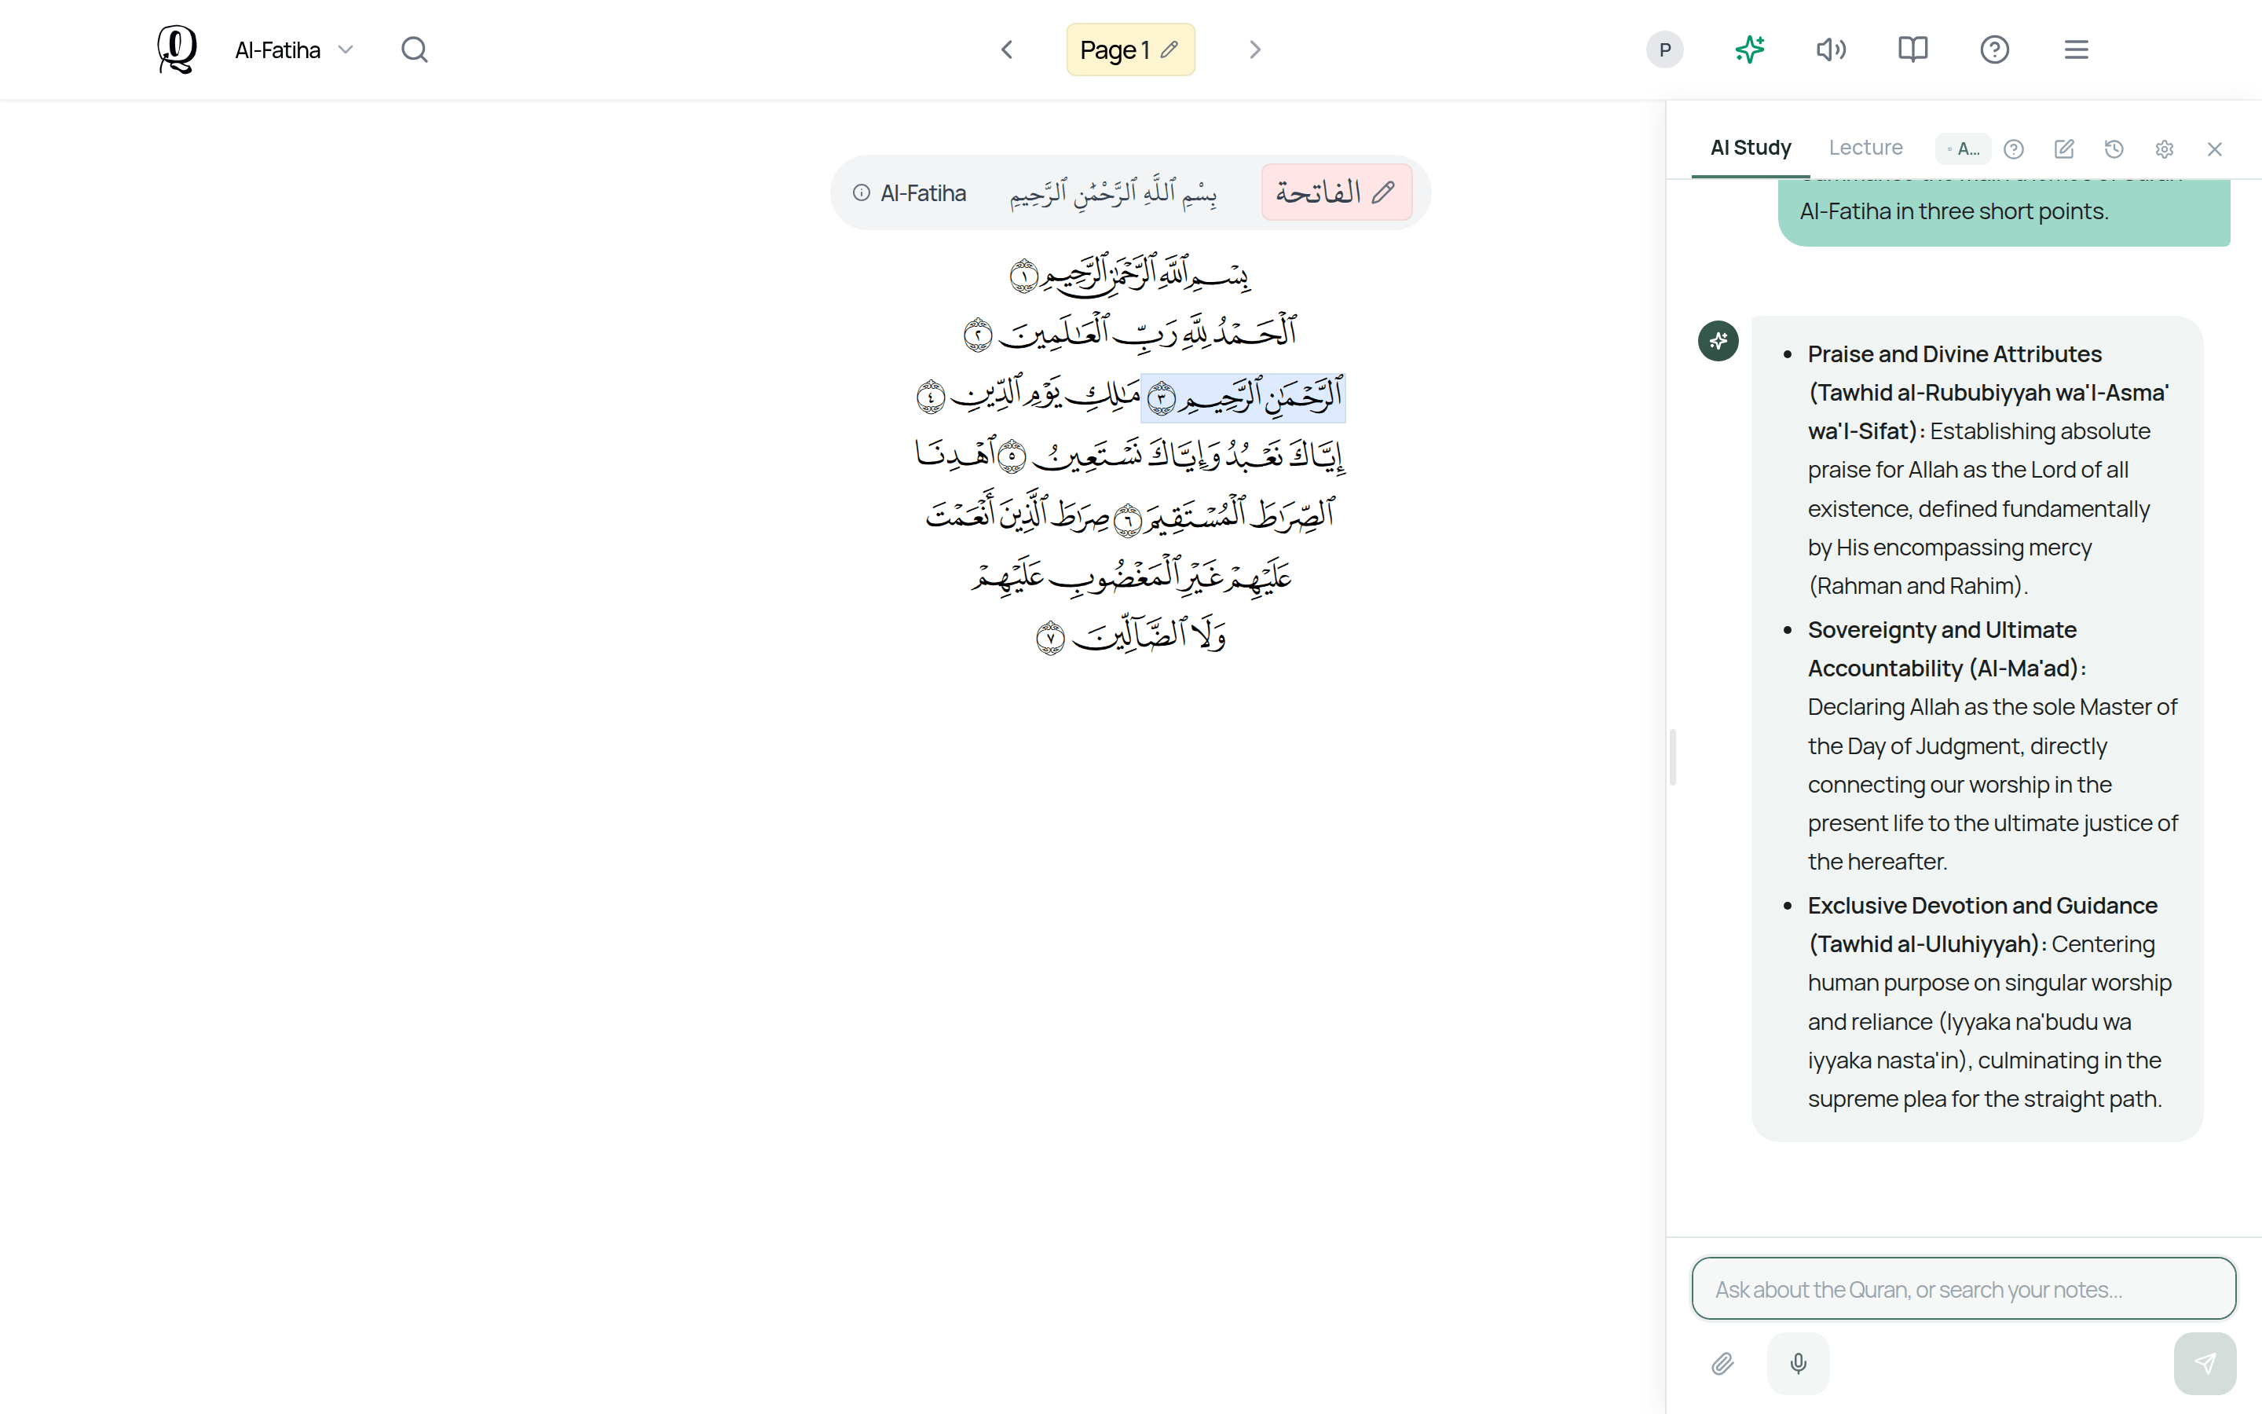This screenshot has height=1414, width=2262.
Task: Open the book reading mode icon
Action: (x=1913, y=49)
